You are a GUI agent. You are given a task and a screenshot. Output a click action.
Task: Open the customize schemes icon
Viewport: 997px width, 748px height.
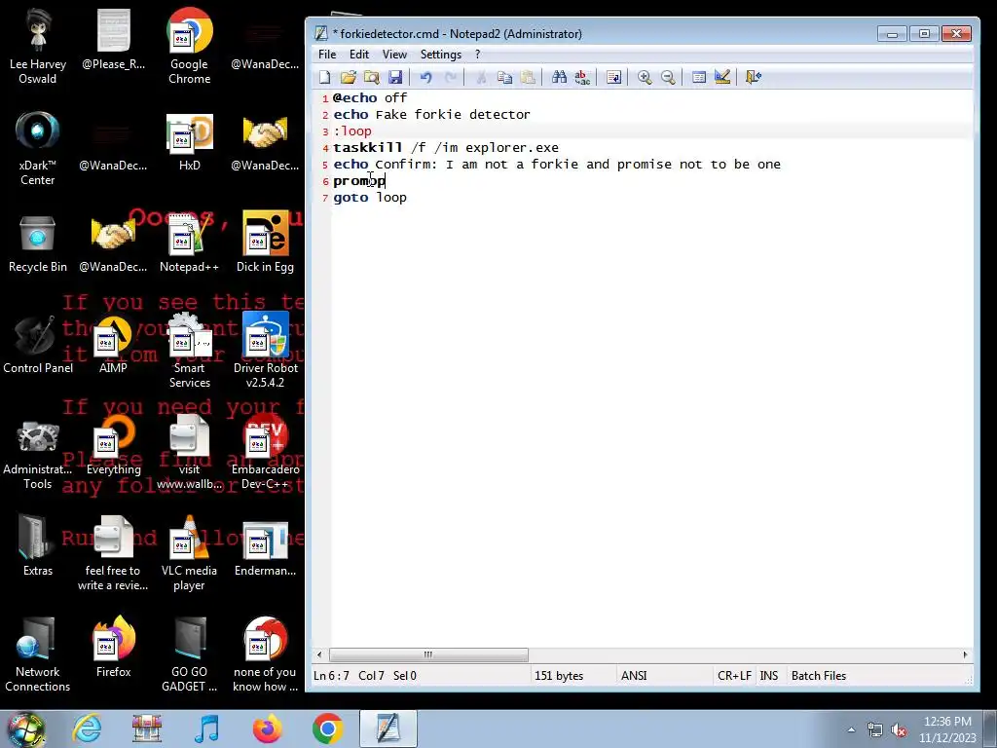(722, 78)
